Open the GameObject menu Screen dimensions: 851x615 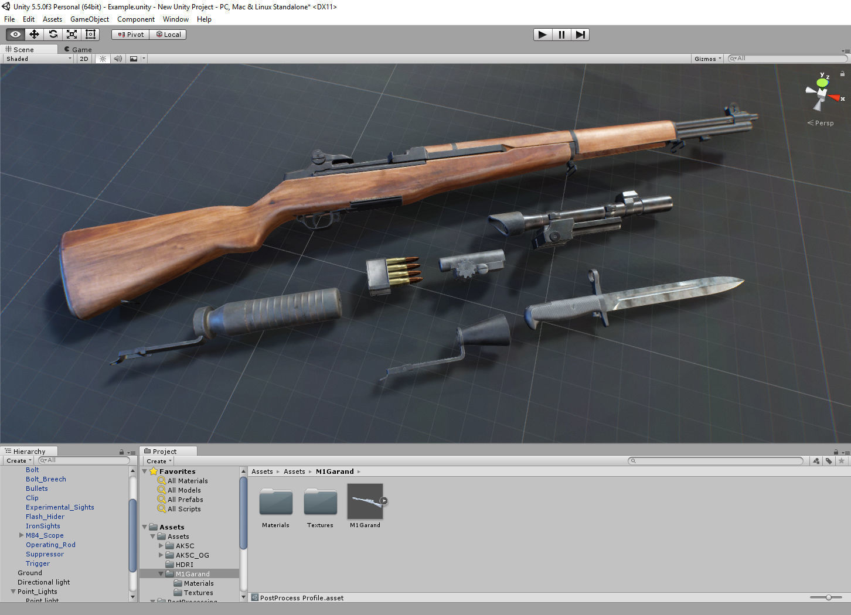[x=90, y=19]
